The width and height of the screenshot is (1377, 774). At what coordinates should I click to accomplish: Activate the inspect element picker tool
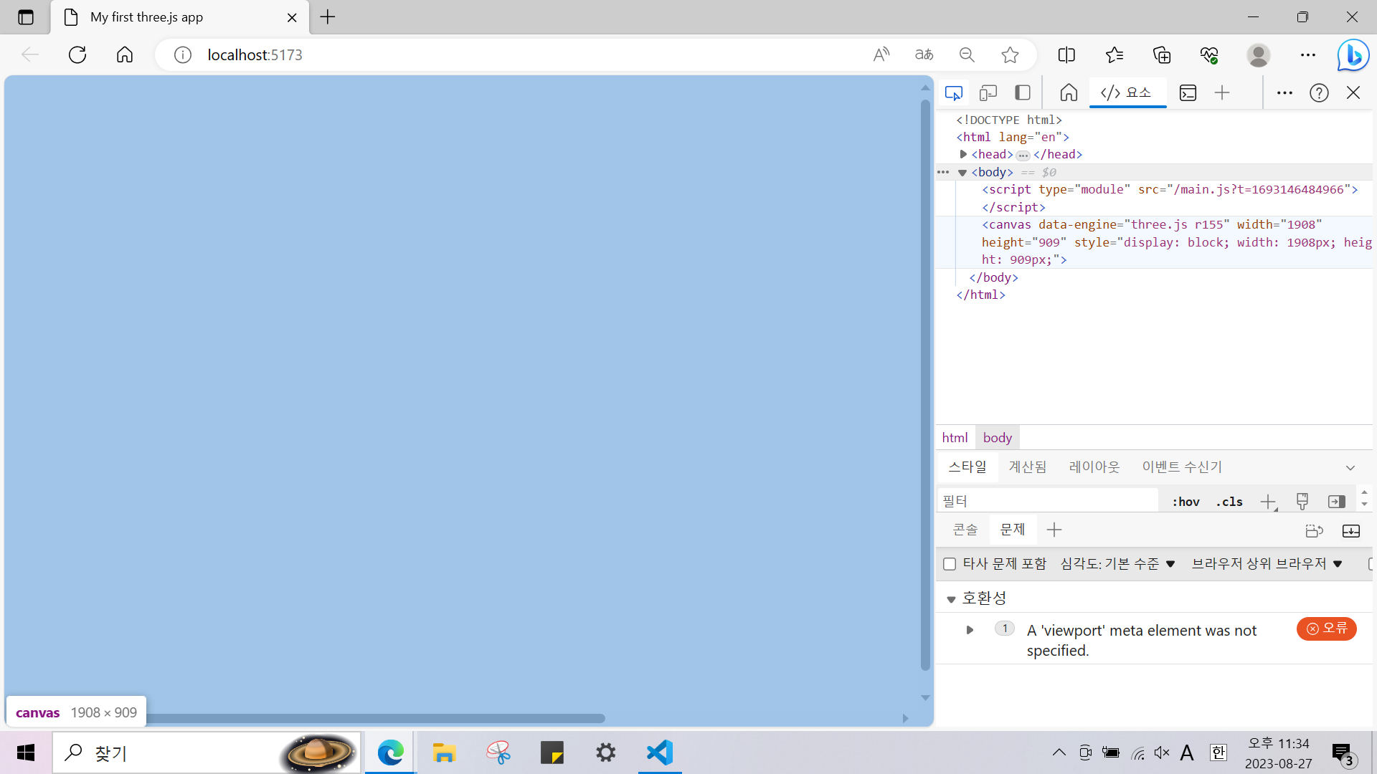click(954, 93)
